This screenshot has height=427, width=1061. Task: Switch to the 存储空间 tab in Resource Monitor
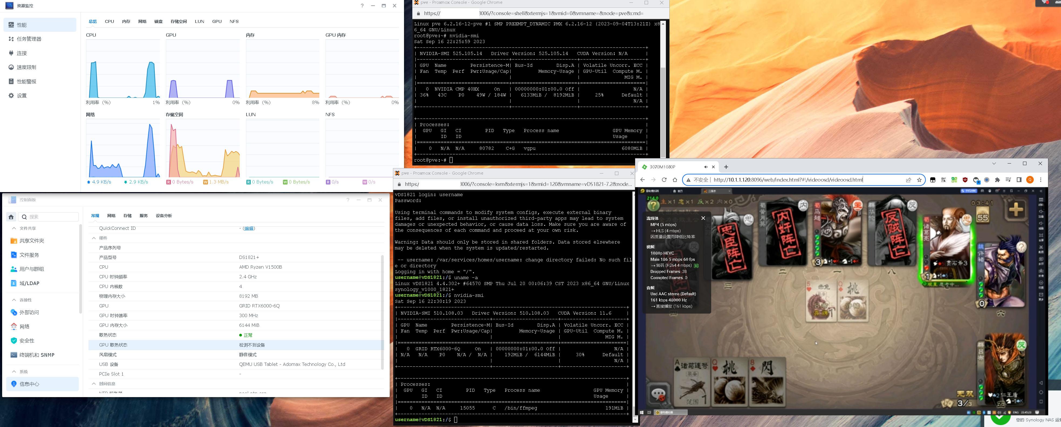[x=178, y=21]
